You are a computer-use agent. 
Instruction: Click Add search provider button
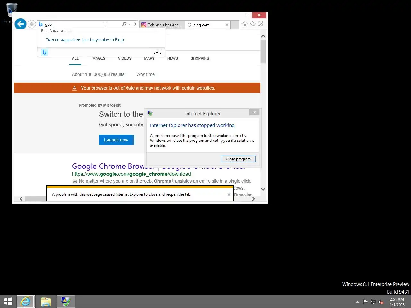(x=158, y=52)
